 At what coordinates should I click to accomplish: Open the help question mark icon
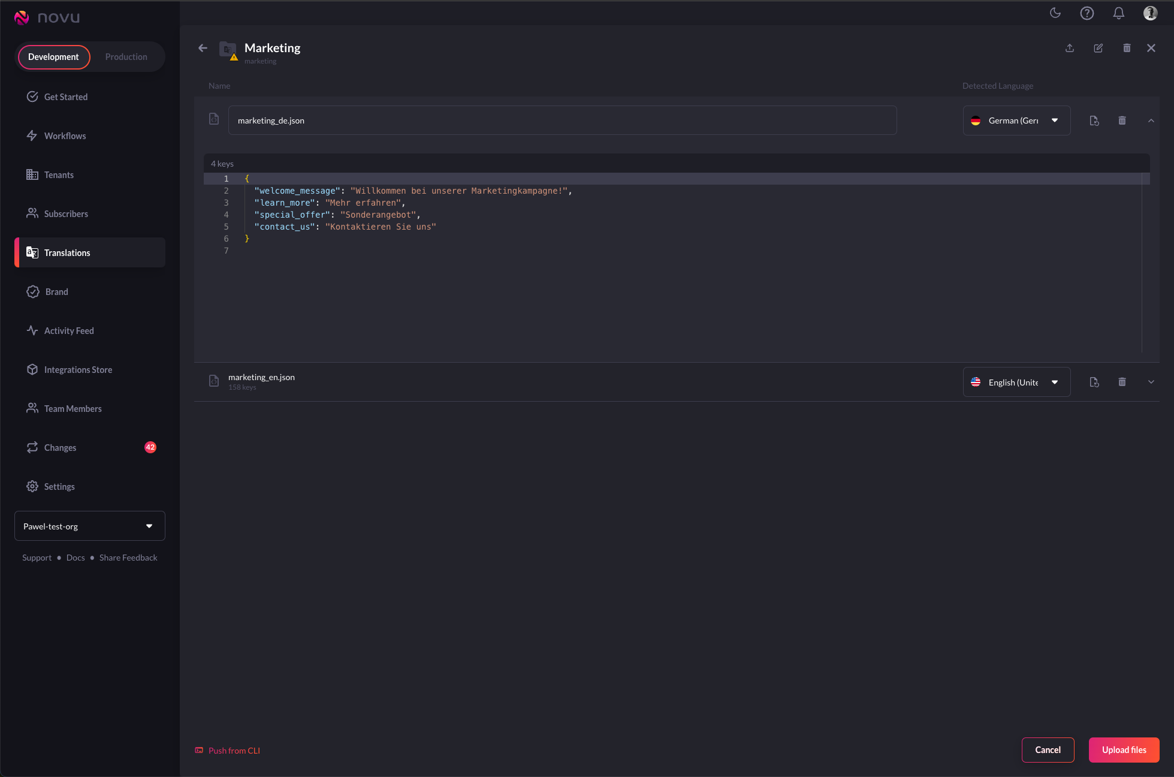(x=1087, y=13)
